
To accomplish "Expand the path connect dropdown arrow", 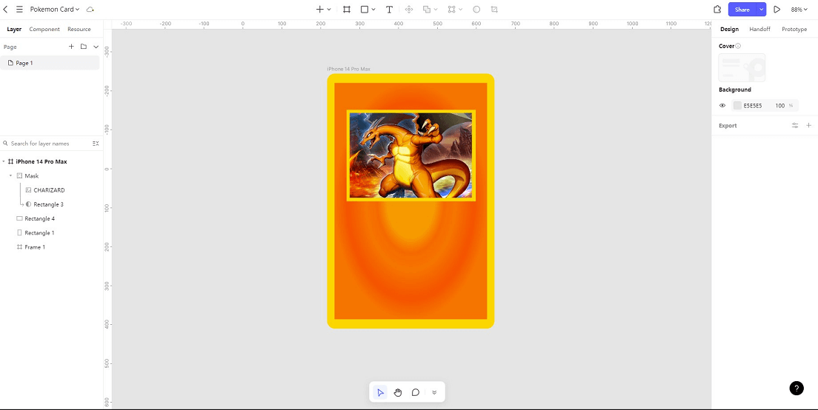I will click(461, 10).
